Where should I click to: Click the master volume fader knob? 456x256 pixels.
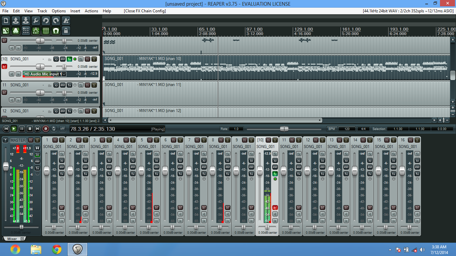(6, 167)
